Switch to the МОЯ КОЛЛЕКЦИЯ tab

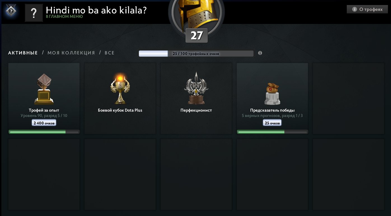click(71, 53)
